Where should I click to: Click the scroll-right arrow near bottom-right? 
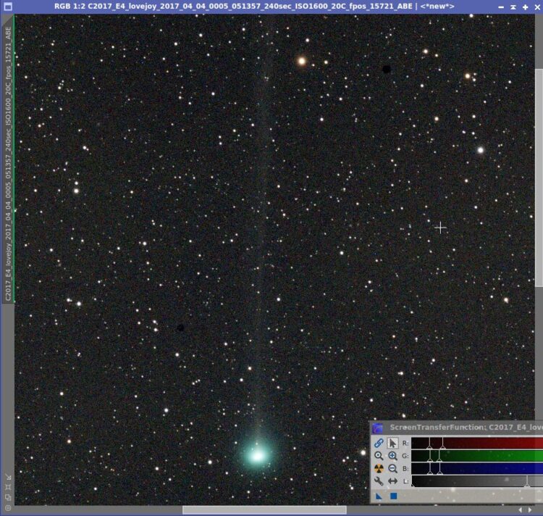click(530, 509)
